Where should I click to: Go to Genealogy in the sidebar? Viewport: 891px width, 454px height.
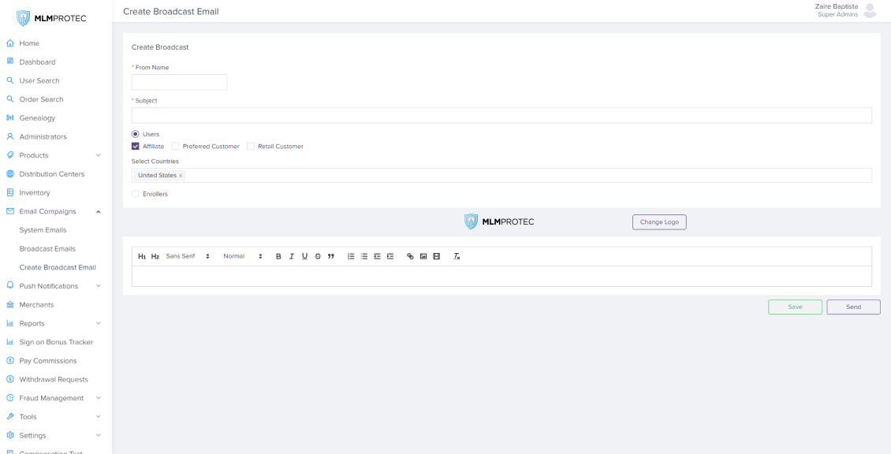(x=37, y=118)
